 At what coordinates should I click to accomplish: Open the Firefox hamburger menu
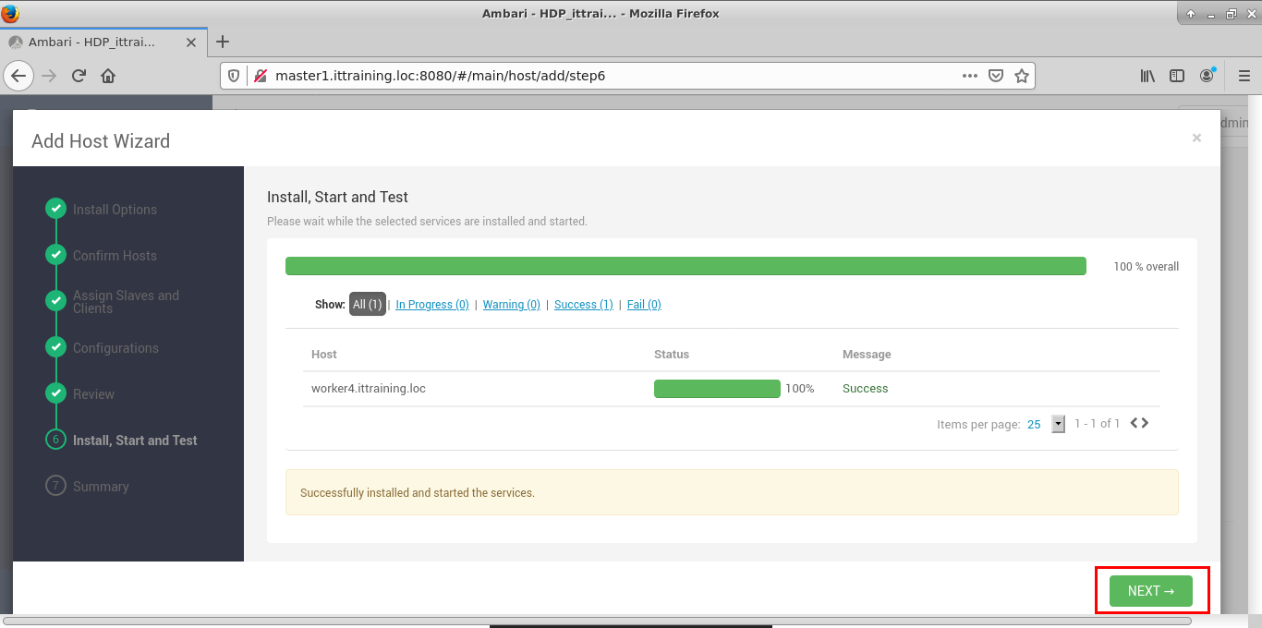[x=1244, y=76]
